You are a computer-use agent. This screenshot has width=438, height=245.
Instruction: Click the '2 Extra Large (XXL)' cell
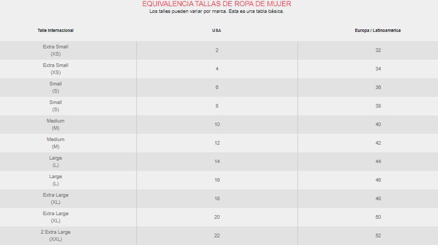(56, 236)
